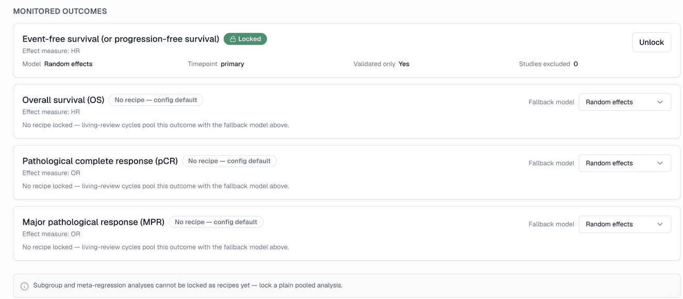Click the 'Subgroup and meta-regression analyses' notice text
The image size is (683, 299).
(188, 285)
